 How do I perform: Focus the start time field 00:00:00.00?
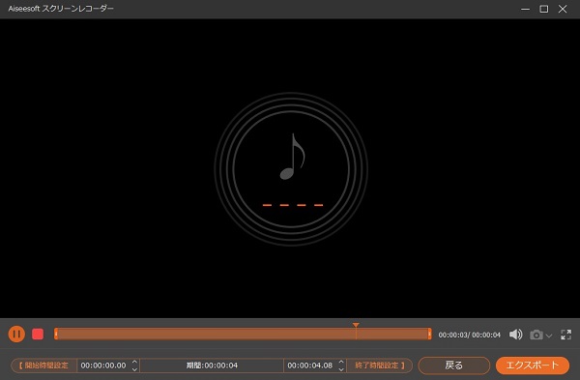pyautogui.click(x=103, y=365)
